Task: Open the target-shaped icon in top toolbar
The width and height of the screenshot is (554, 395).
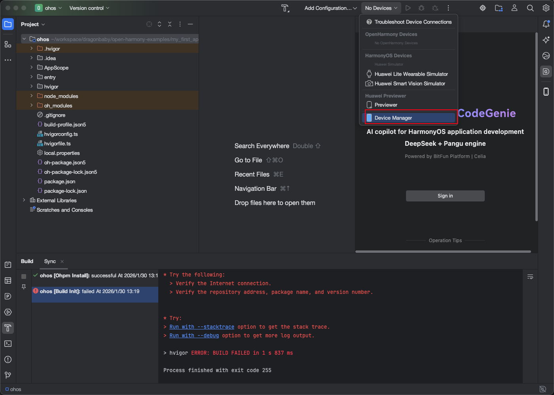Action: tap(483, 8)
